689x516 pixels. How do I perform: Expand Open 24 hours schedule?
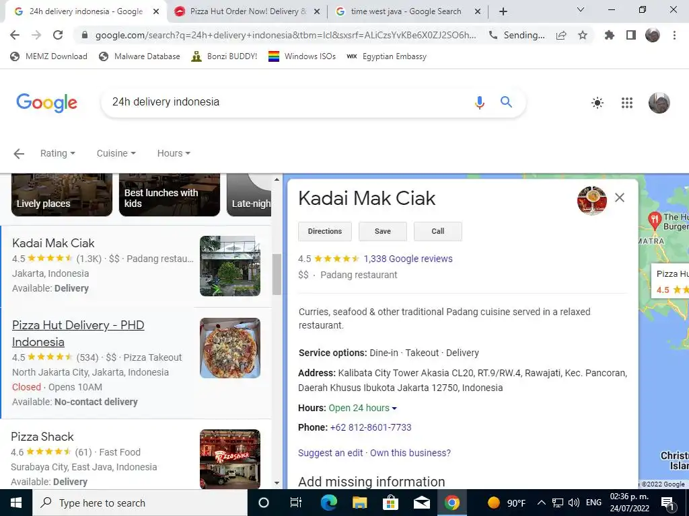[x=363, y=408]
